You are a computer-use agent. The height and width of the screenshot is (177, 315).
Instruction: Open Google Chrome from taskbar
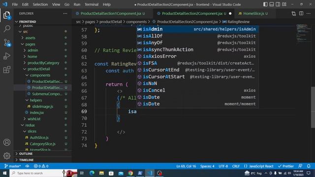tap(130, 173)
